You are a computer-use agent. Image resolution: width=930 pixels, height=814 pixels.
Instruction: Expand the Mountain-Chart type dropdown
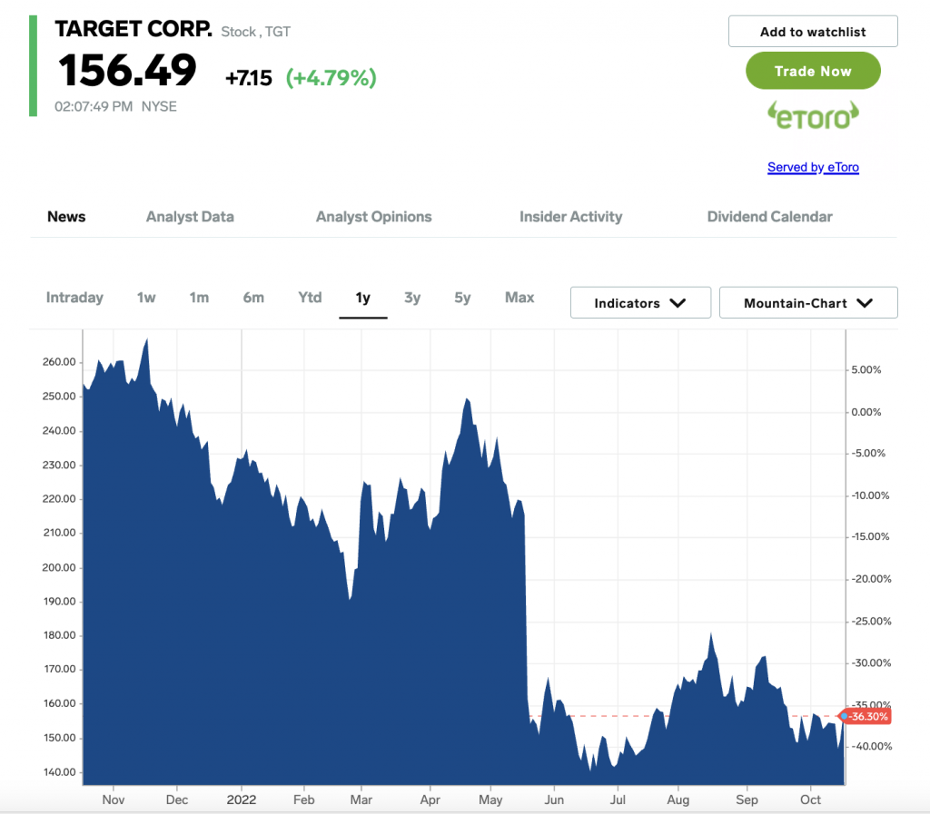(808, 303)
